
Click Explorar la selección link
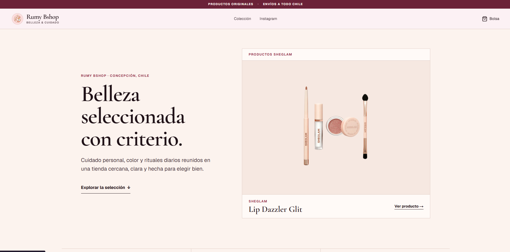point(106,188)
